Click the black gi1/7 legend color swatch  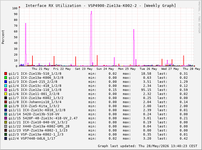click(6, 98)
